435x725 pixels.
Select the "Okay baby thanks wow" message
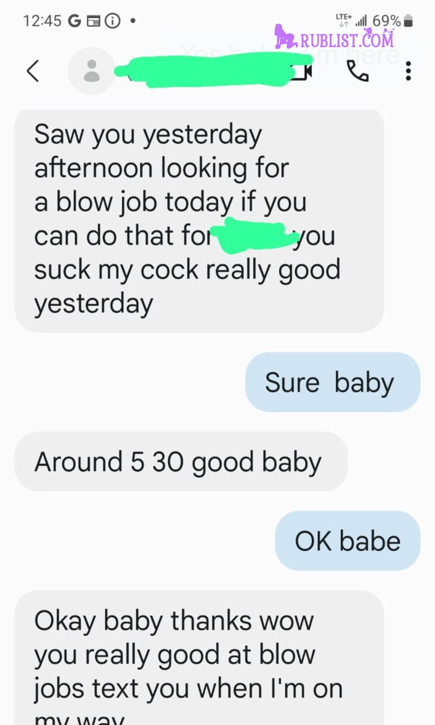coord(199,657)
